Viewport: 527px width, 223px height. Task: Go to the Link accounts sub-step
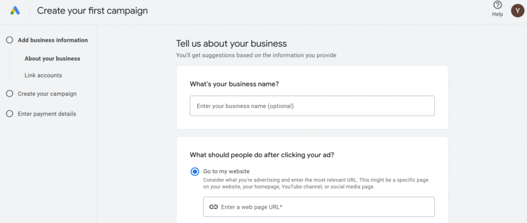(x=43, y=76)
